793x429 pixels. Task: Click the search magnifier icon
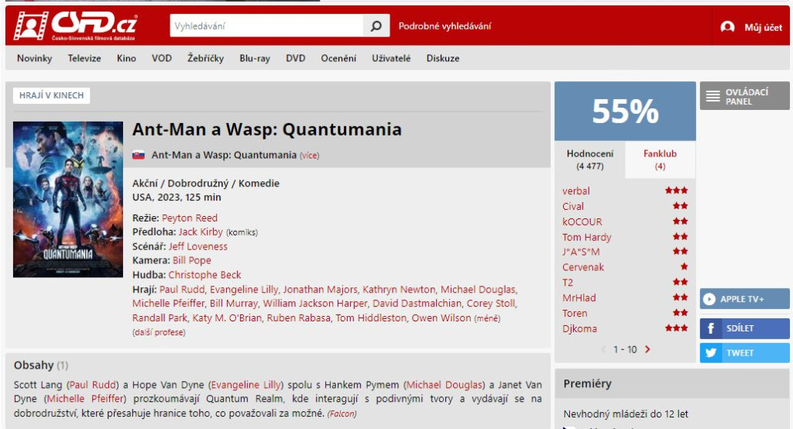(x=376, y=26)
